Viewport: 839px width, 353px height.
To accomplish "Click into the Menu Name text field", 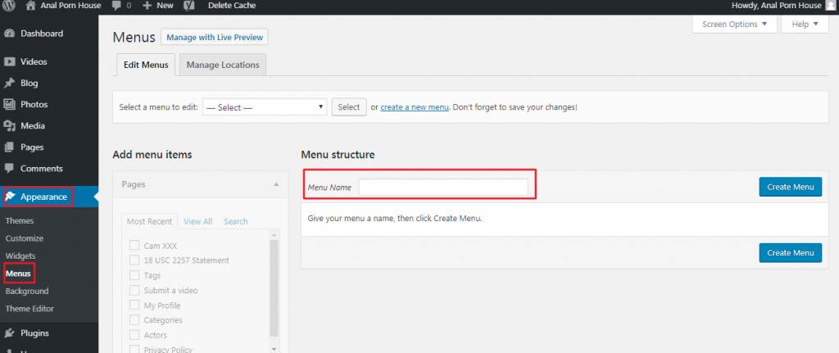I will click(443, 188).
